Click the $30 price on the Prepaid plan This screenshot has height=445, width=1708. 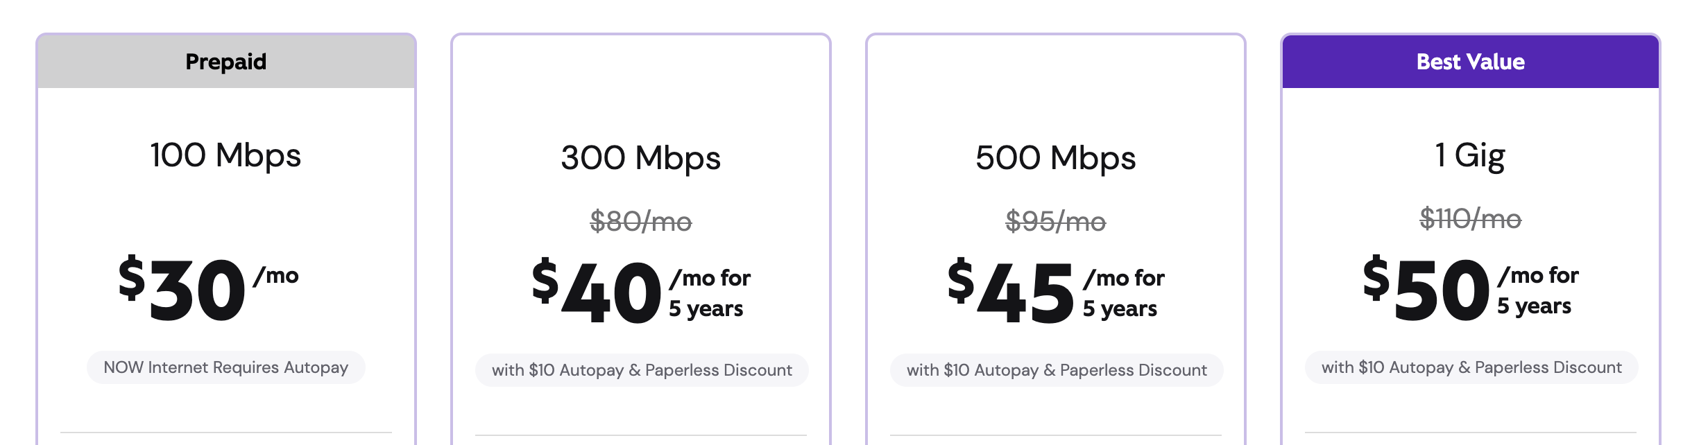(183, 288)
